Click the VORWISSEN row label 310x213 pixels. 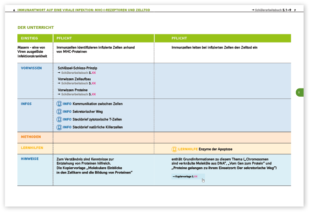32,68
